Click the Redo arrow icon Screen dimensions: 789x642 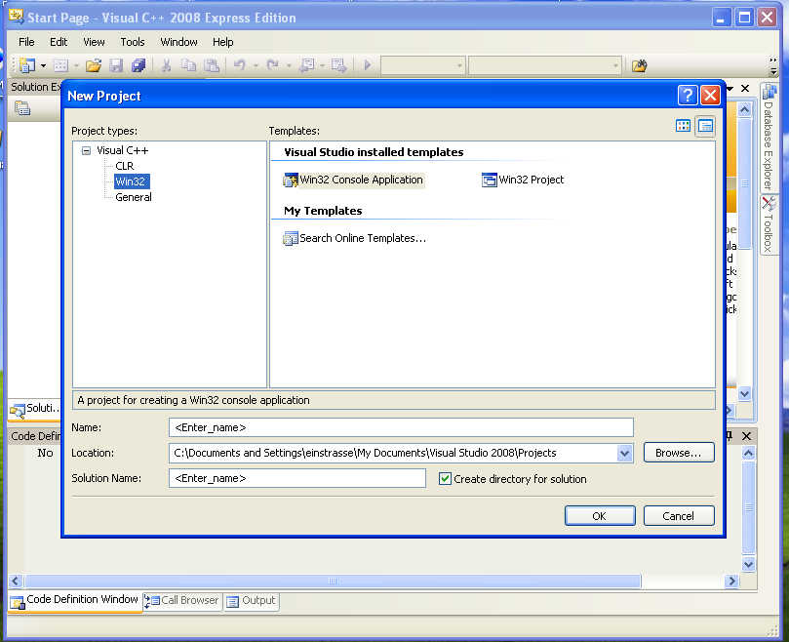tap(273, 65)
